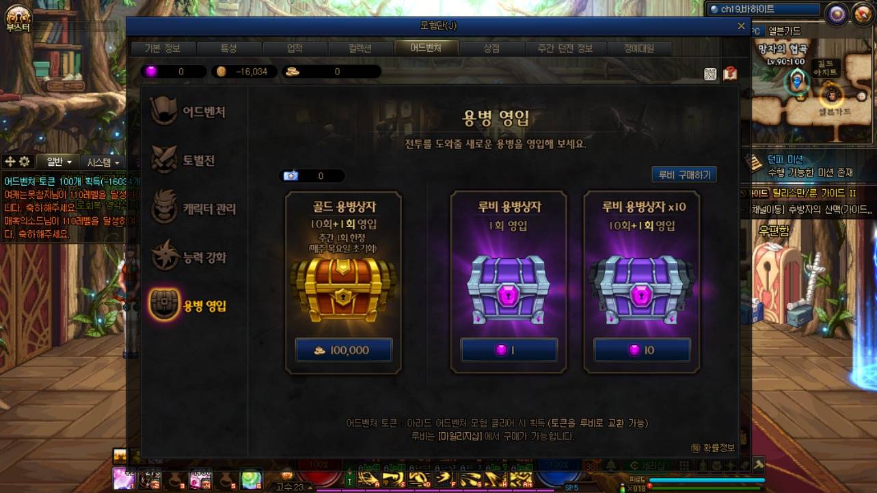Open the 확률정보 probability info
The width and height of the screenshot is (877, 493).
pos(714,447)
